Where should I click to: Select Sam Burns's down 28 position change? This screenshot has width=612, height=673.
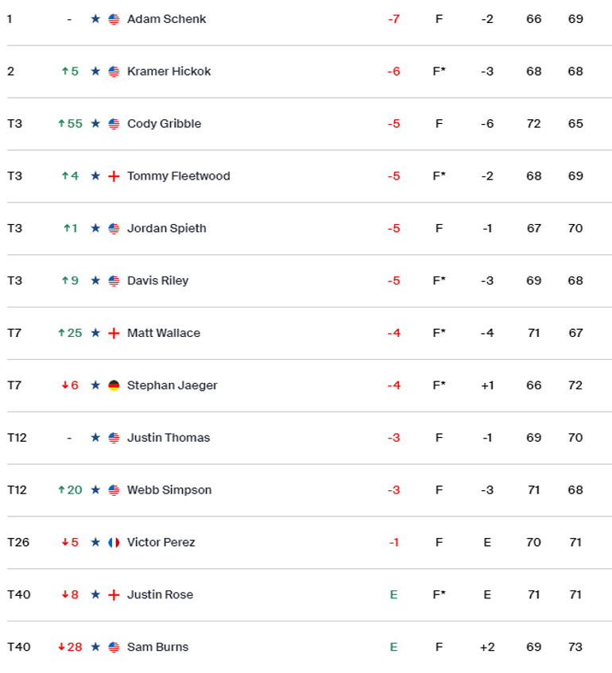pos(70,647)
